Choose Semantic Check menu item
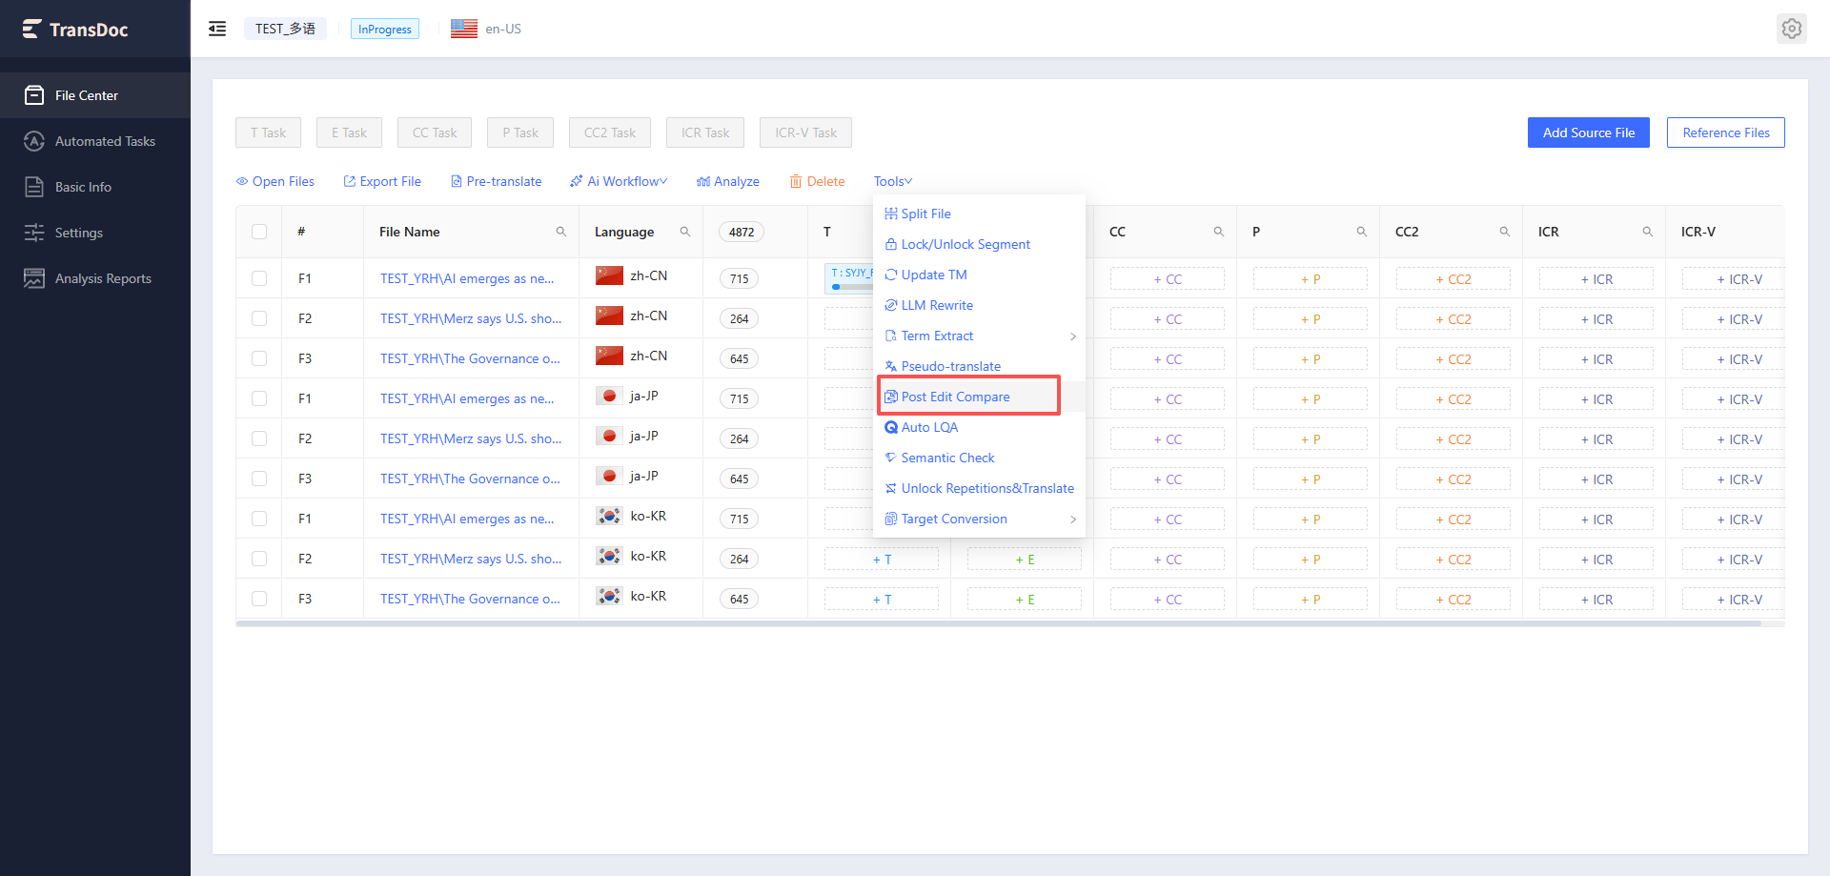Image resolution: width=1830 pixels, height=876 pixels. (x=979, y=458)
